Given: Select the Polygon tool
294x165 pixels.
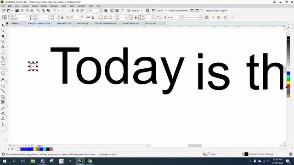Looking at the screenshot, I should (x=3, y=73).
